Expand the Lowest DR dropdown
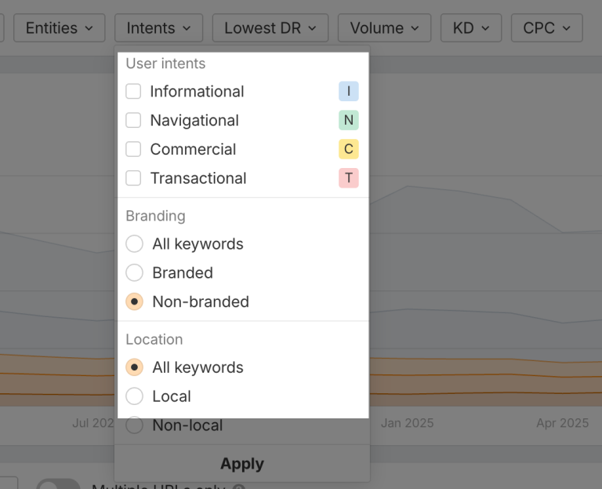This screenshot has height=489, width=602. tap(270, 28)
